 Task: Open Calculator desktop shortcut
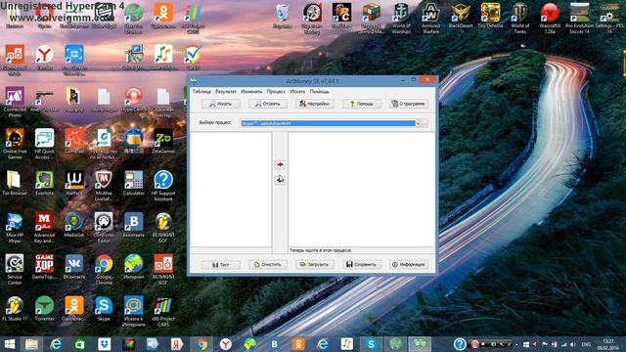pos(133,183)
